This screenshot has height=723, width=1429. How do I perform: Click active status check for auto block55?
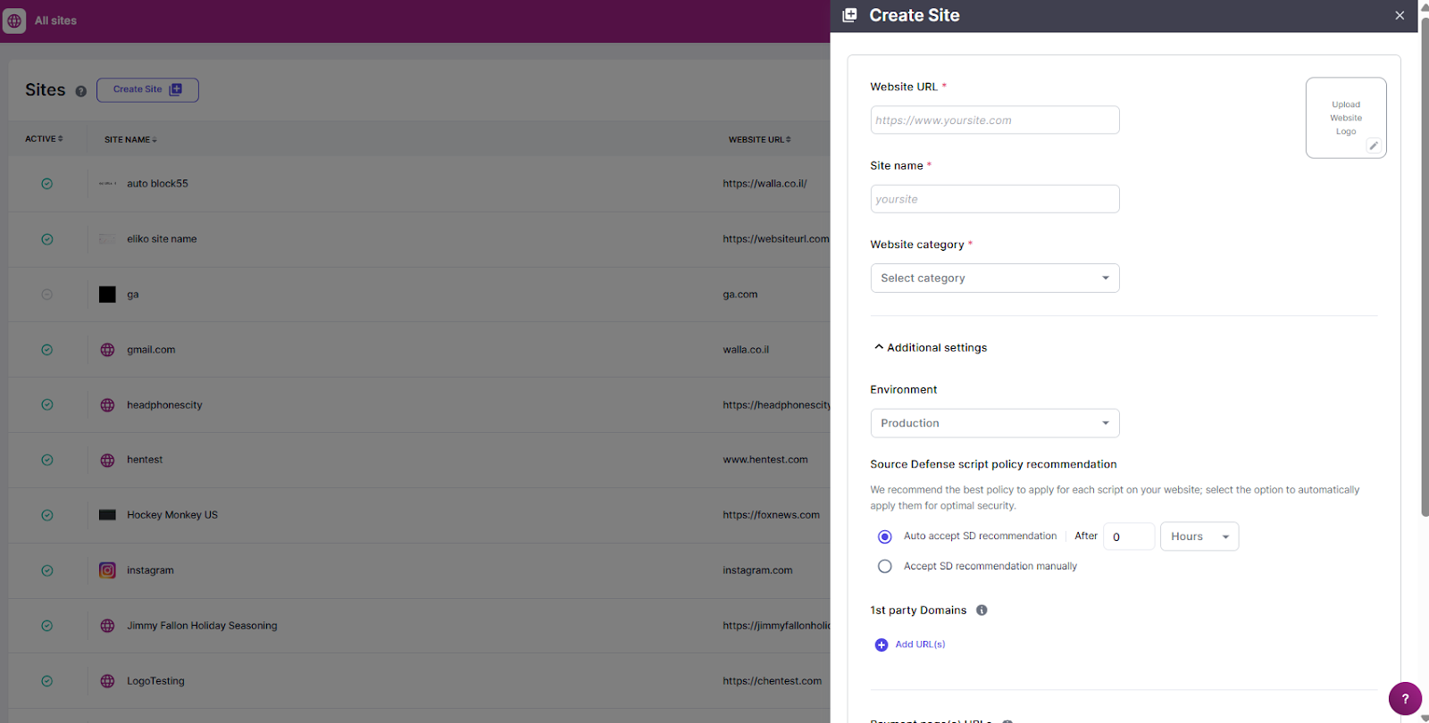point(47,184)
